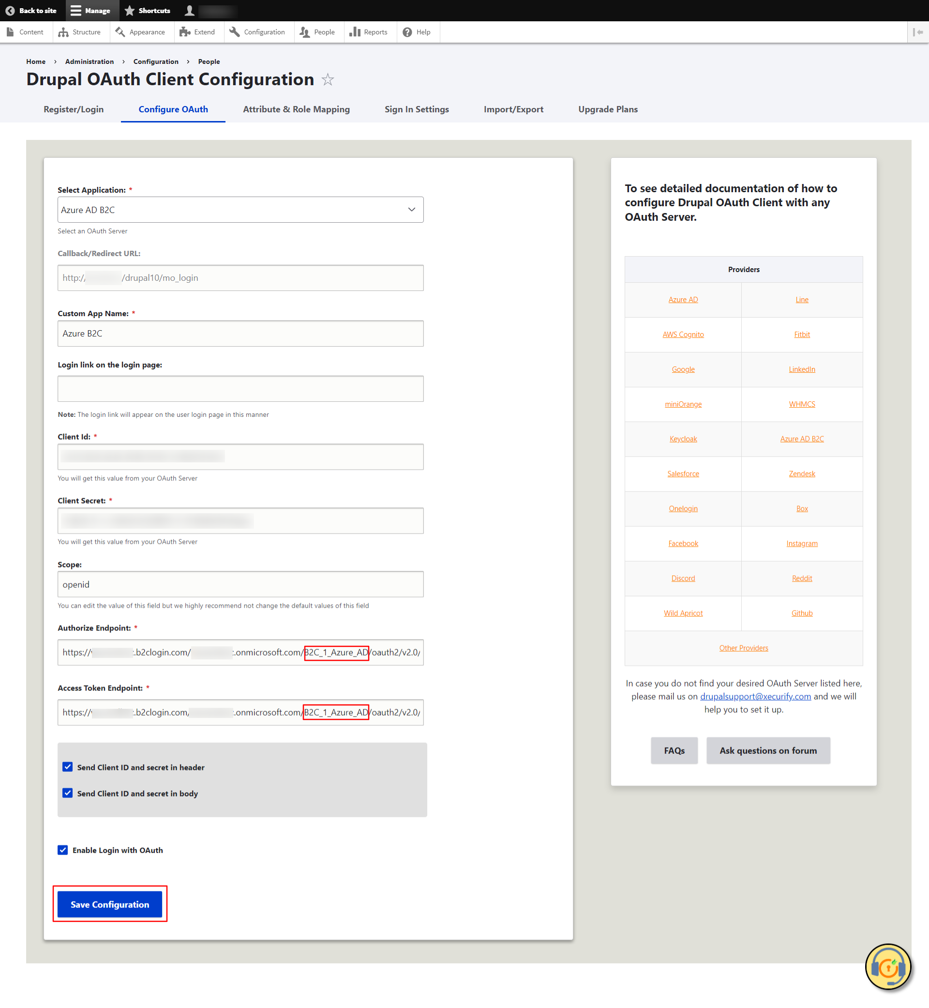This screenshot has height=1008, width=929.
Task: Open Appearance admin menu
Action: (141, 32)
